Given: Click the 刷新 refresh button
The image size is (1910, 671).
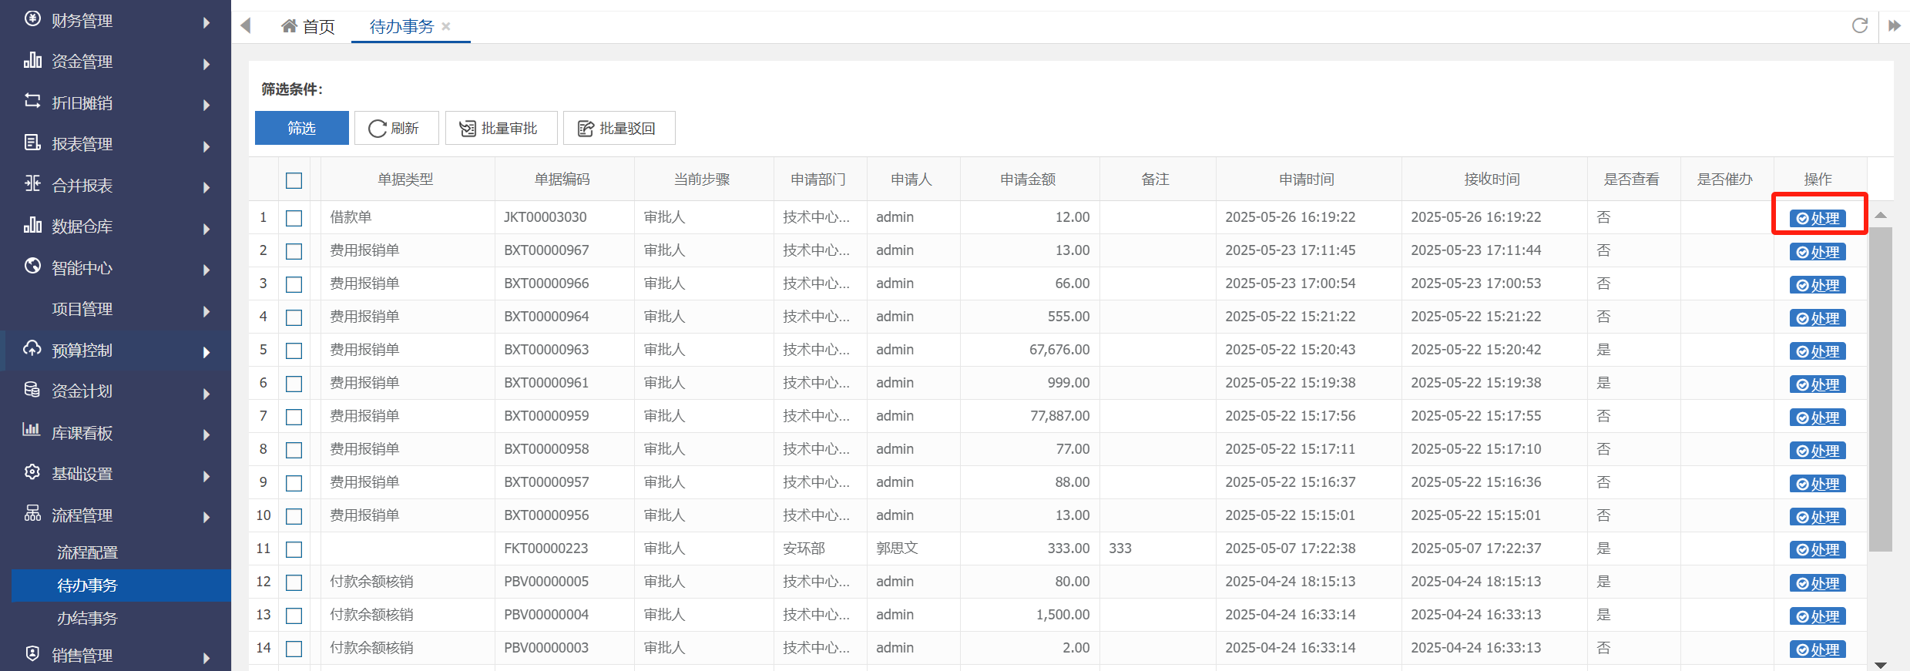Looking at the screenshot, I should coord(396,128).
